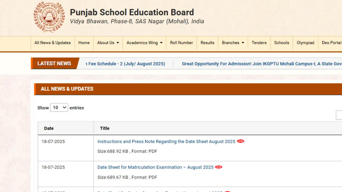Open the Deo Portal link

point(332,43)
